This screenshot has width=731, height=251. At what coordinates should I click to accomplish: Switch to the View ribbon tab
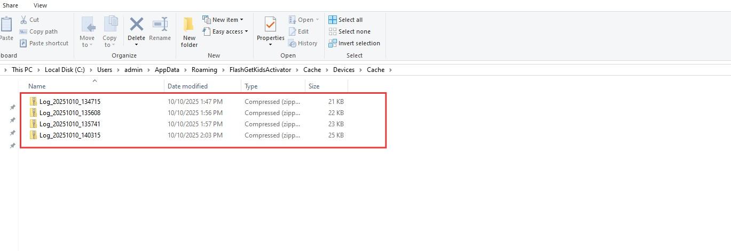(40, 5)
